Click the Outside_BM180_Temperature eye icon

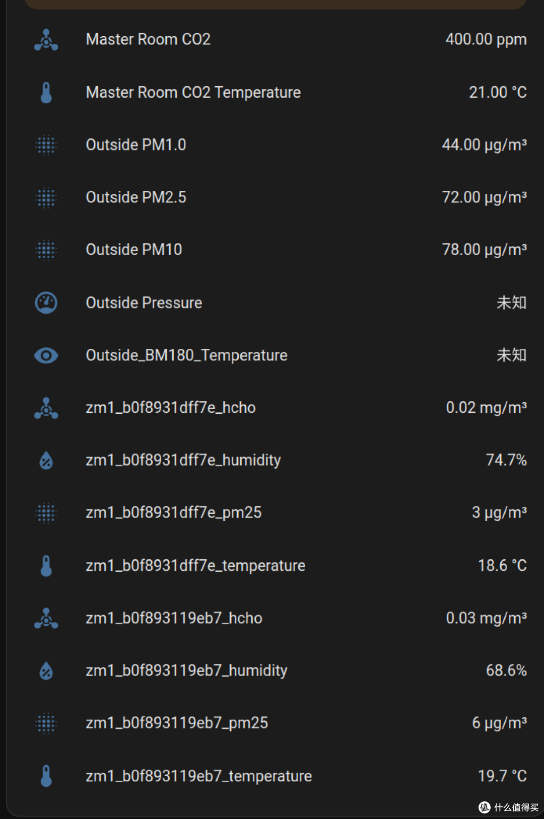point(46,355)
